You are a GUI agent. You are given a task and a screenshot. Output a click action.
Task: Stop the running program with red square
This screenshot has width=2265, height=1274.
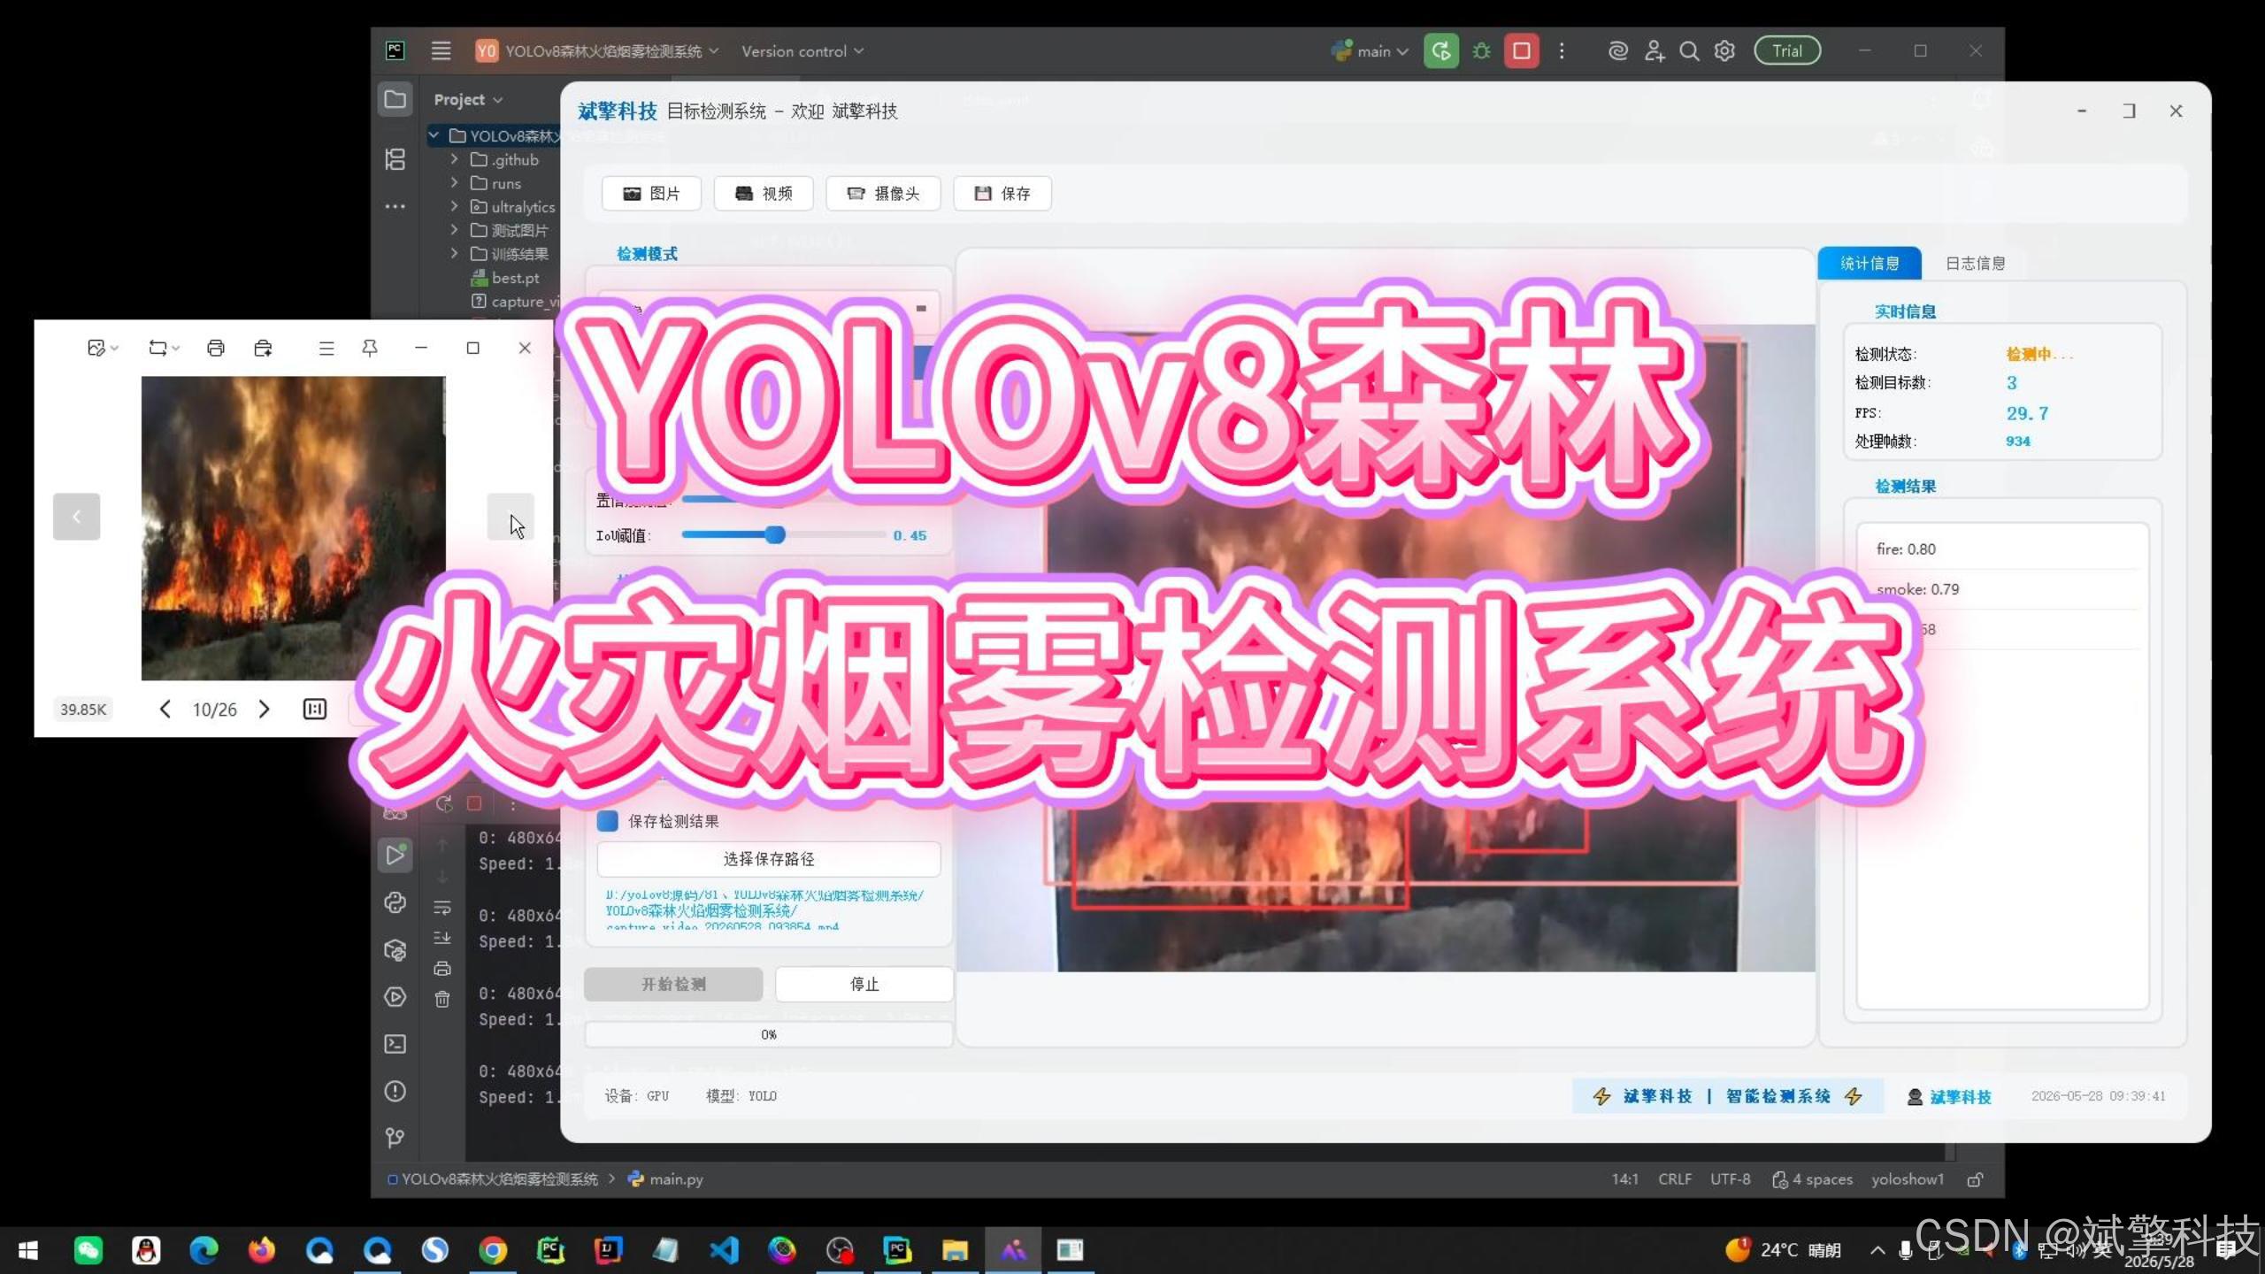tap(1521, 51)
